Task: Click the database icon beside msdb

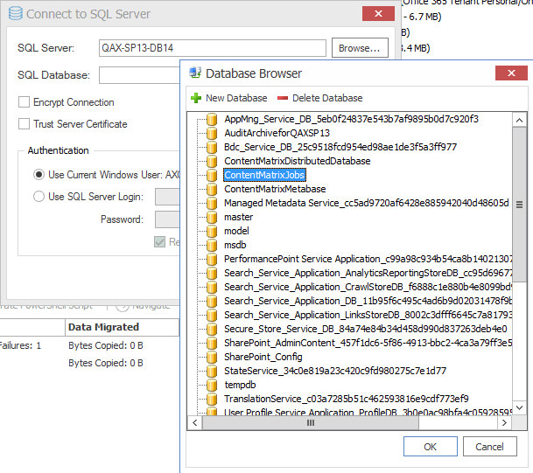Action: 212,245
